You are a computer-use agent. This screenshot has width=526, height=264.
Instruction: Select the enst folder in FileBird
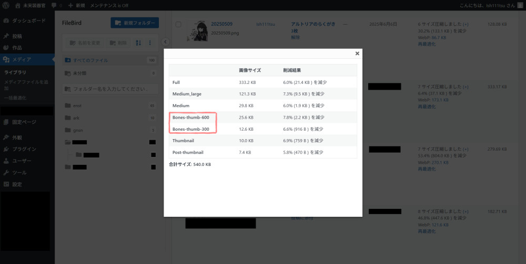pyautogui.click(x=77, y=105)
